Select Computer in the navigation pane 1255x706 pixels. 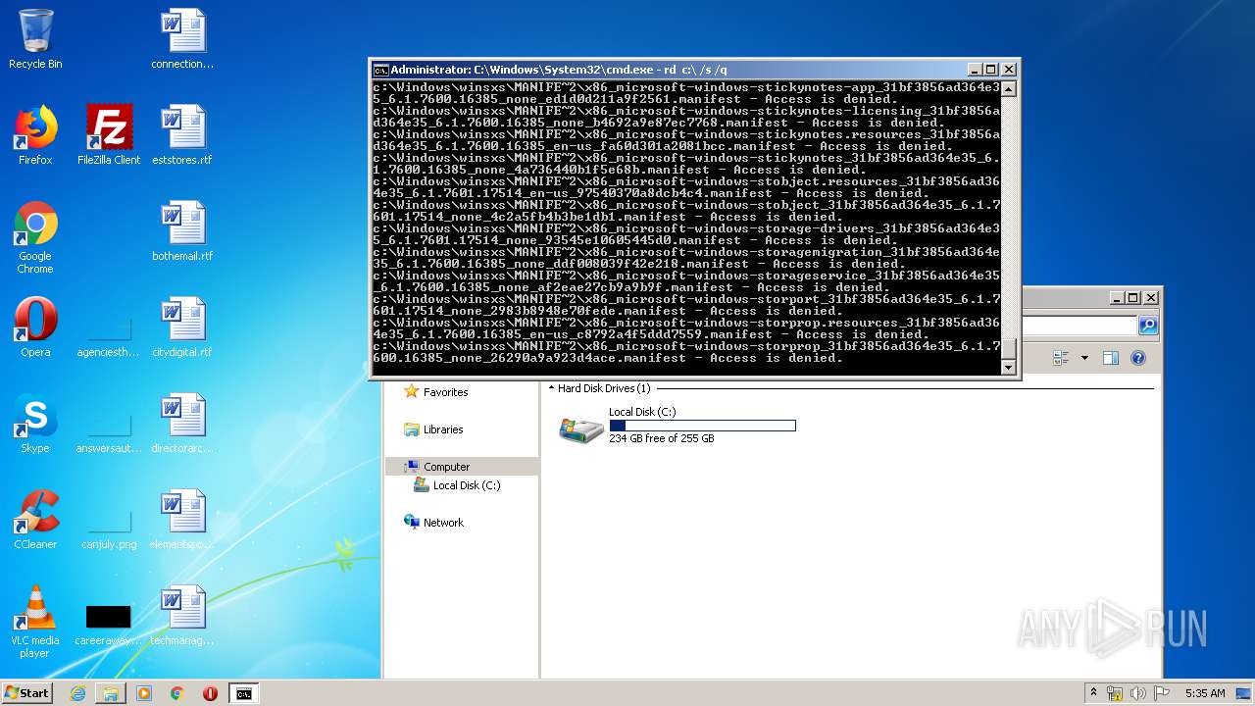coord(446,467)
